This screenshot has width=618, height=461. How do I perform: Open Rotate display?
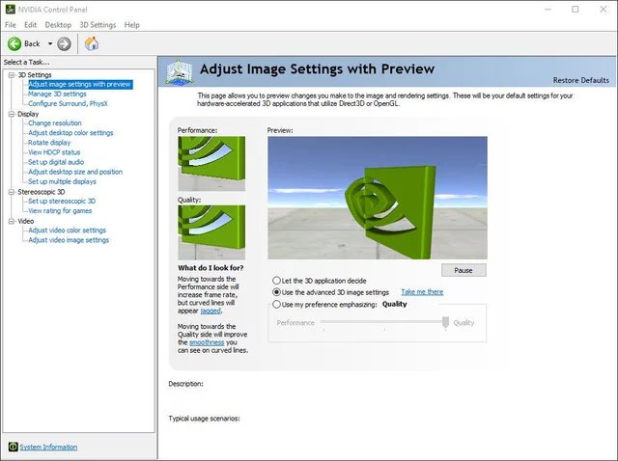pyautogui.click(x=49, y=143)
